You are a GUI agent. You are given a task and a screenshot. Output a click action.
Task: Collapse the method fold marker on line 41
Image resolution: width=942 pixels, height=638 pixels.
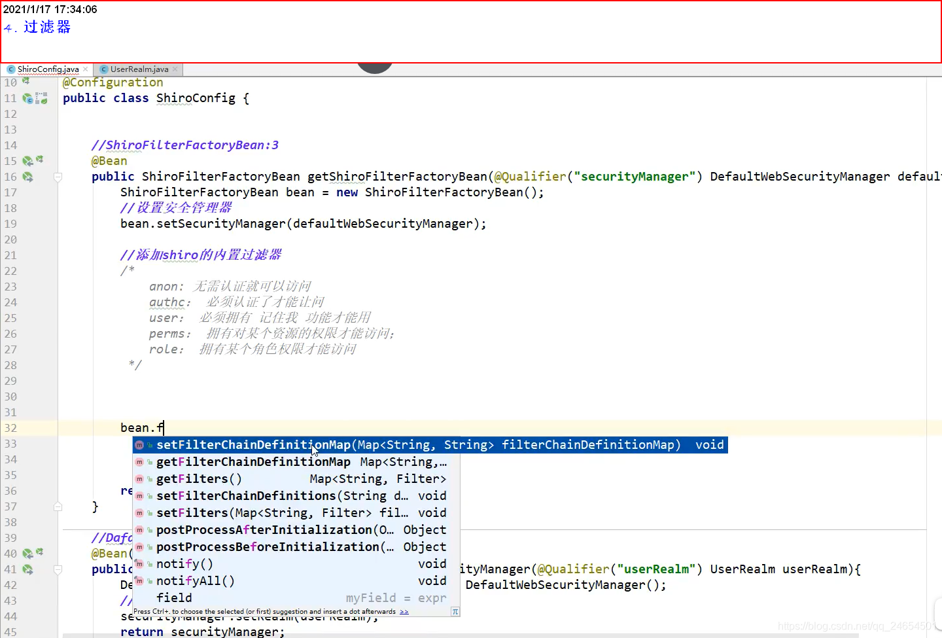click(58, 569)
